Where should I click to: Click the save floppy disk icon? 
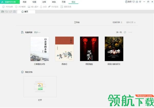coord(14,12)
